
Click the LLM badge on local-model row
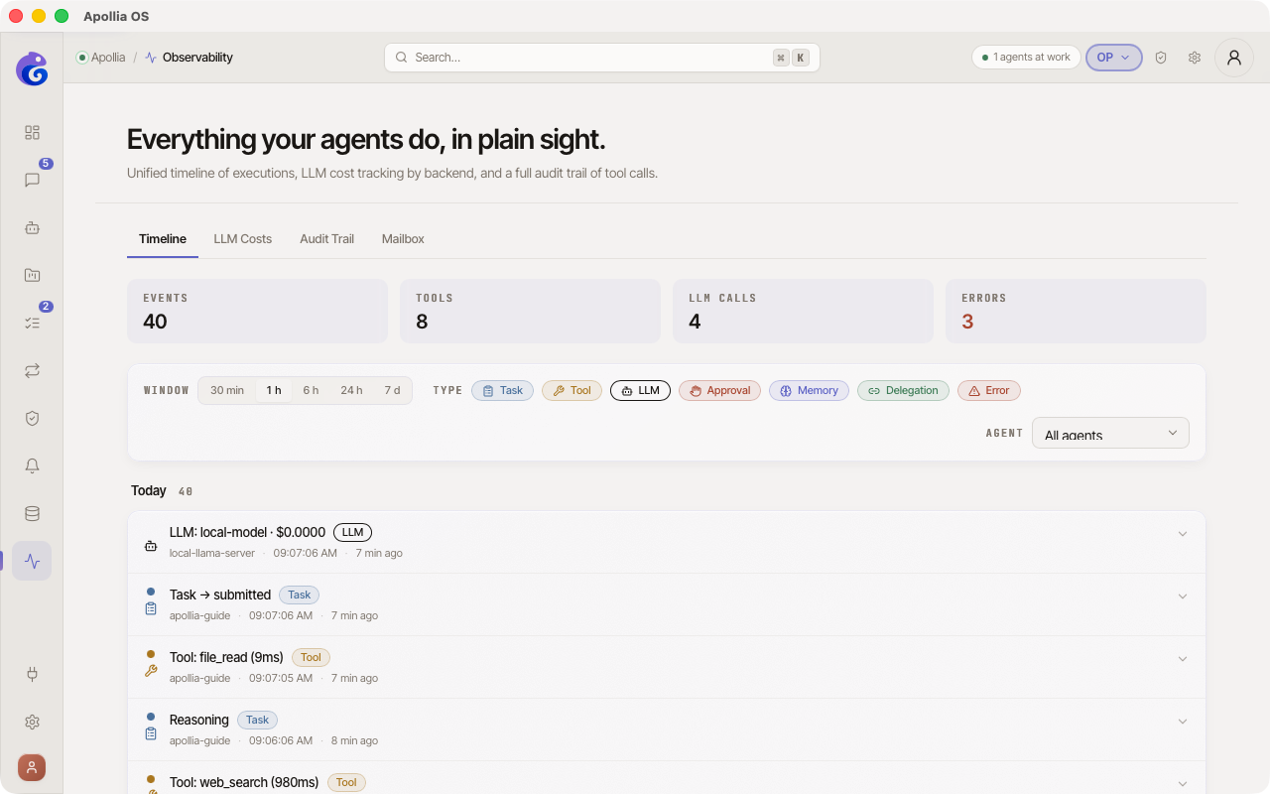(352, 532)
